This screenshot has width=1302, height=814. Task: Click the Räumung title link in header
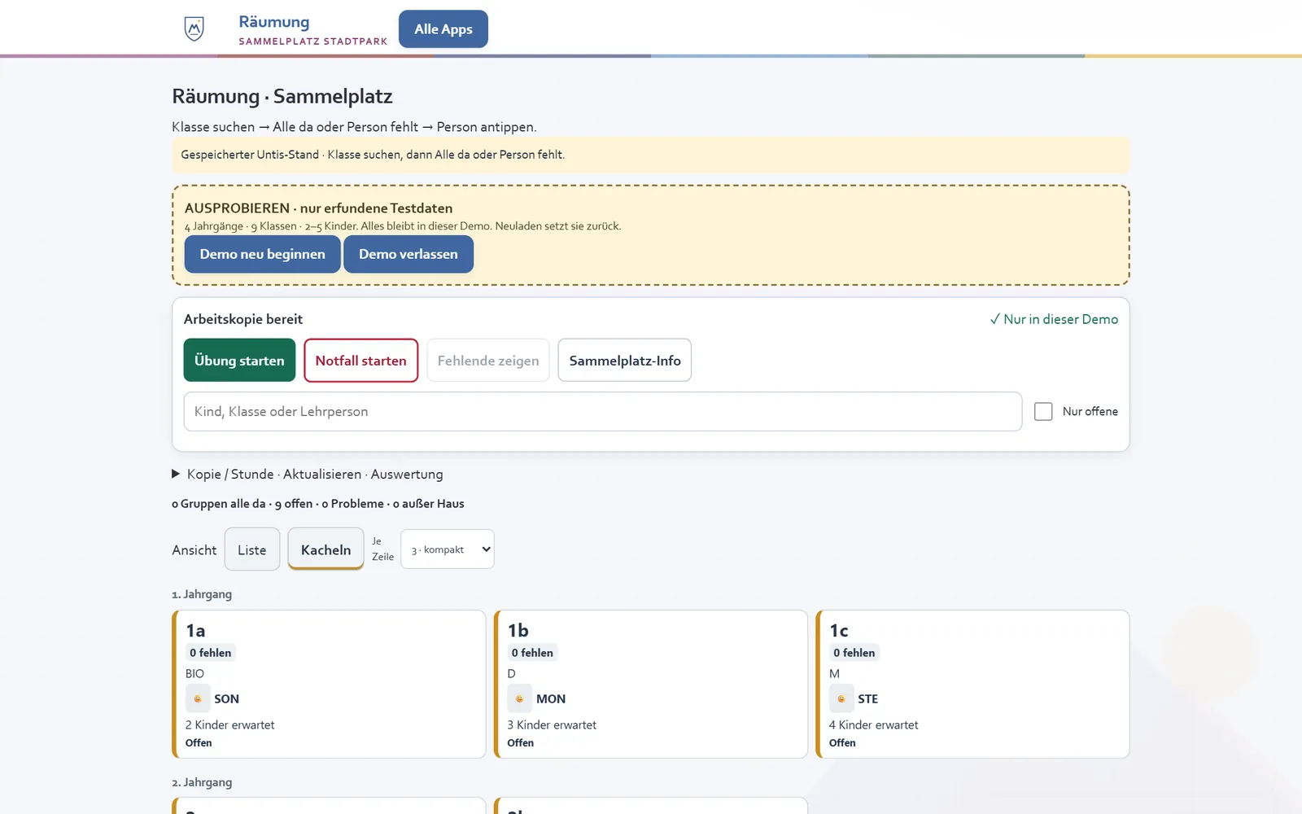coord(274,22)
